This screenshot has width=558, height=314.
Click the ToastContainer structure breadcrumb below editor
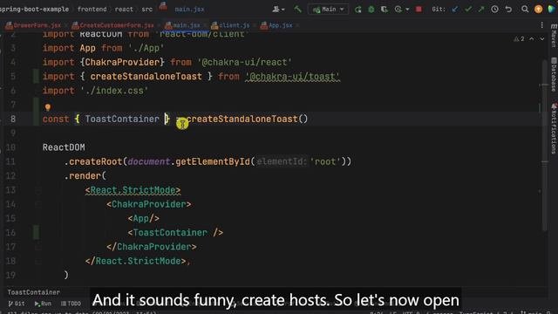click(33, 292)
